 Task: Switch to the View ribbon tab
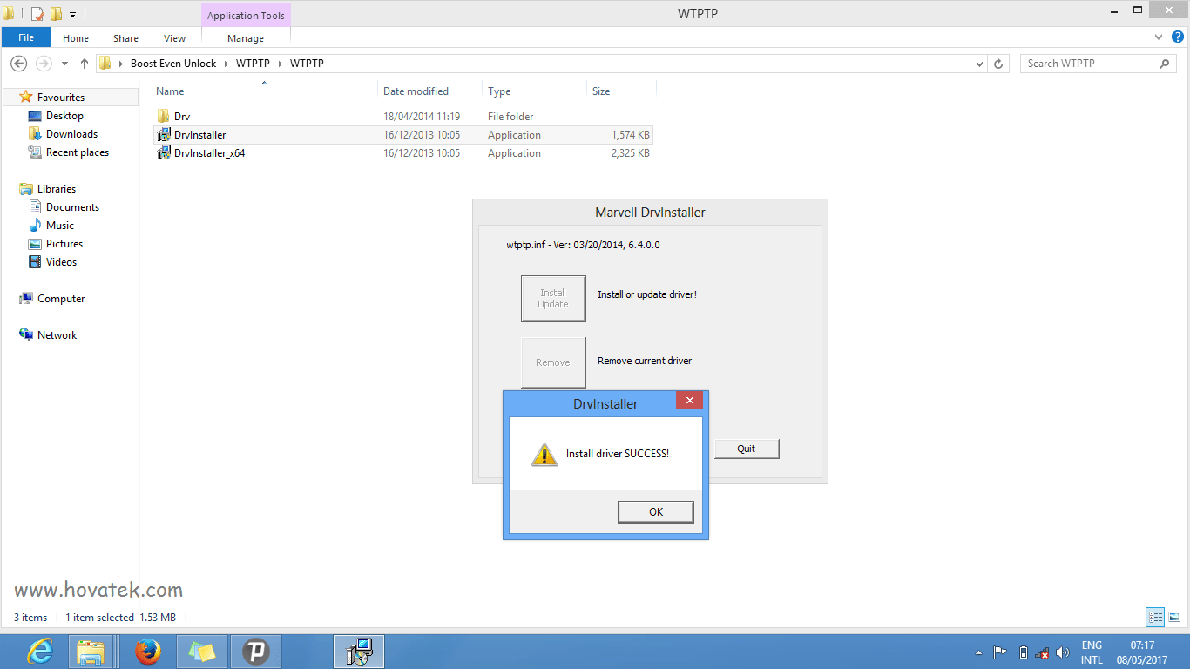[x=174, y=38]
